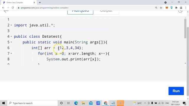Open a new browser tab
This screenshot has height=106, width=189.
point(40,2)
